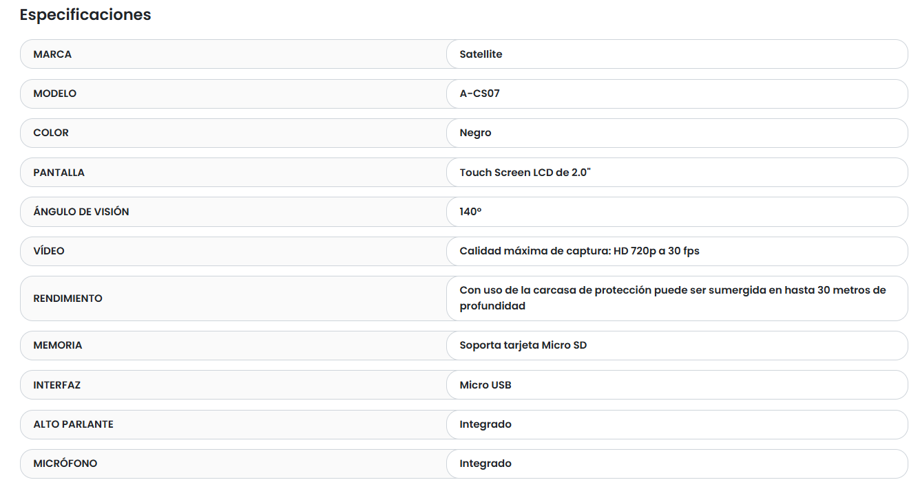Click the Touch Screen LCD de 2.0" value
The image size is (909, 480).
click(525, 173)
